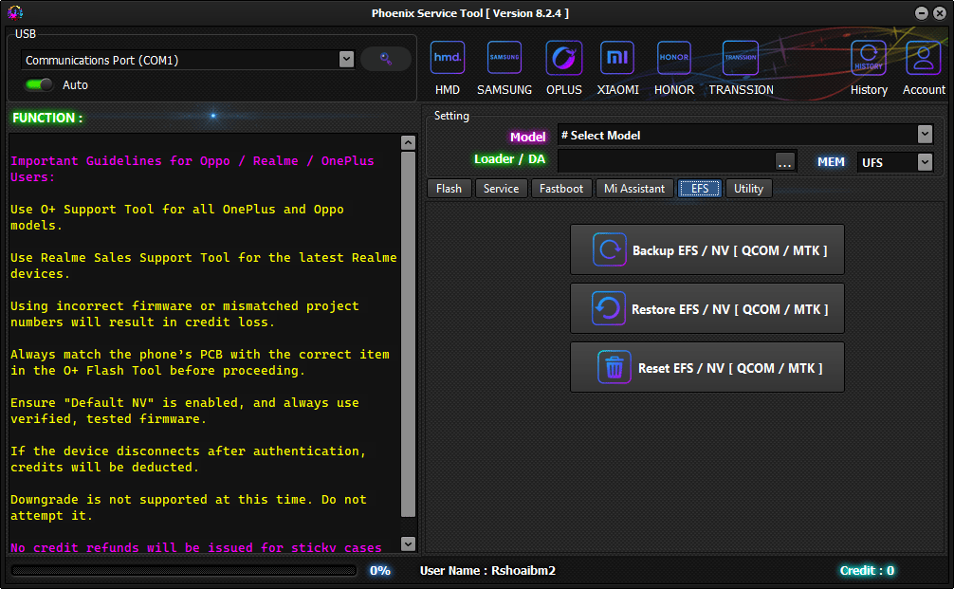Choose the OPLUS brand icon
The height and width of the screenshot is (589, 954).
click(564, 59)
